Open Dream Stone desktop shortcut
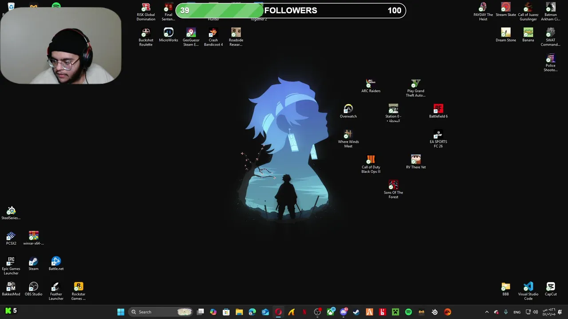Screen dimensions: 568x319 click(505, 35)
